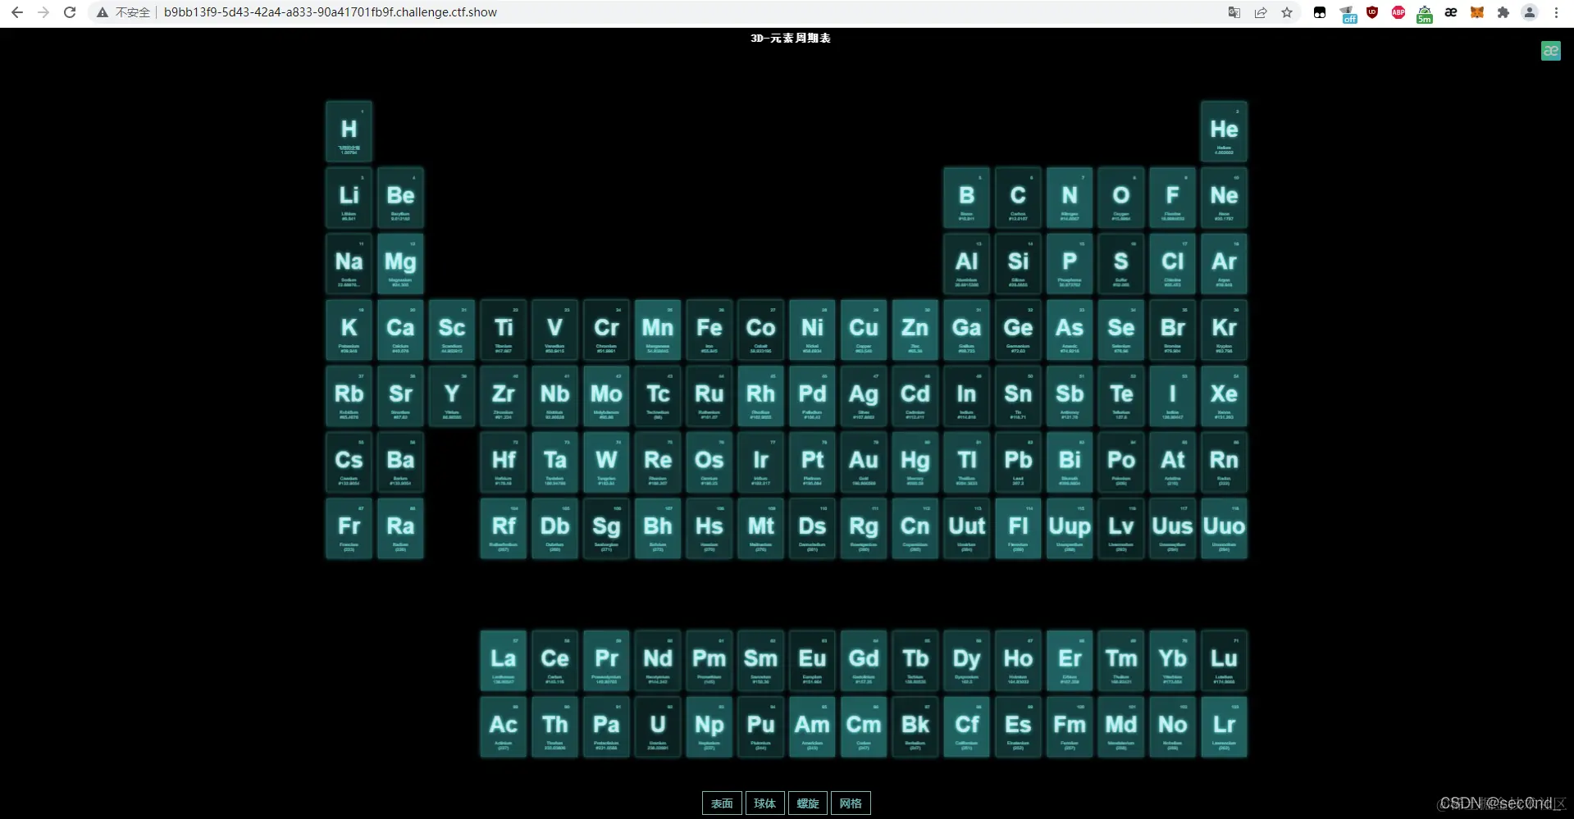Screen dimensions: 1574x819
Task: Go back using browser back arrow
Action: tap(17, 12)
